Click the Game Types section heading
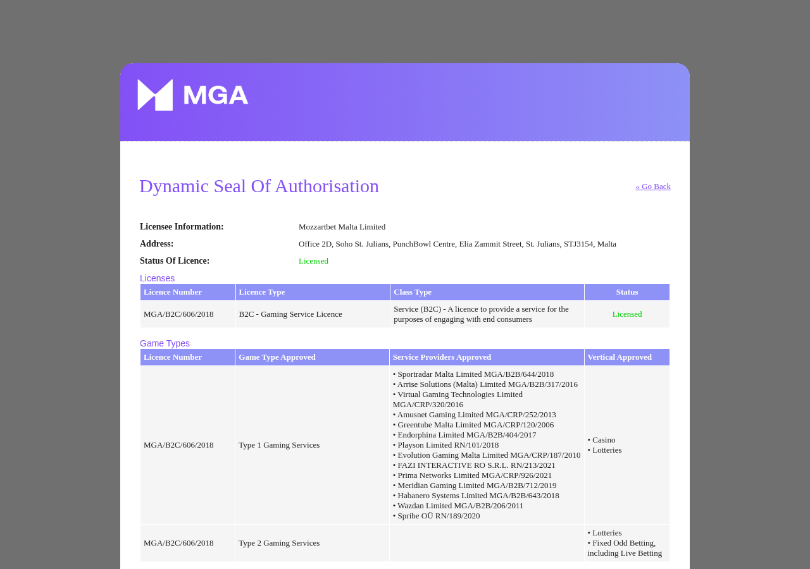 (165, 343)
